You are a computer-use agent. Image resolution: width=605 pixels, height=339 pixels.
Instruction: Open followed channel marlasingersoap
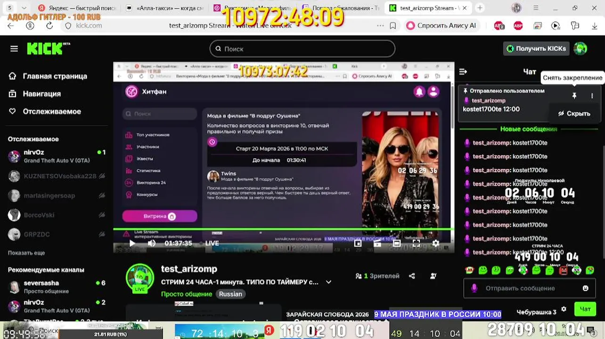(x=57, y=195)
